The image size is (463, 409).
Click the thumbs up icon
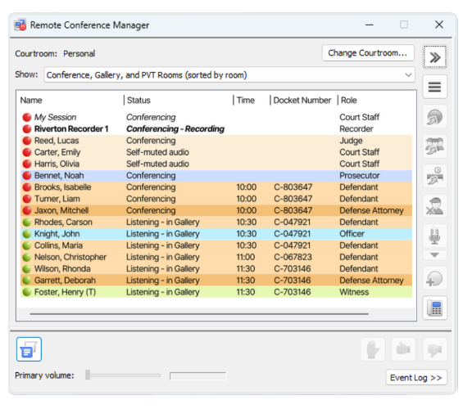403,349
